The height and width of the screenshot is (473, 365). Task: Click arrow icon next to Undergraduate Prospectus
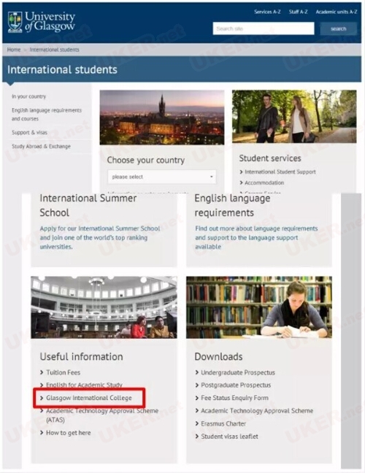197,372
